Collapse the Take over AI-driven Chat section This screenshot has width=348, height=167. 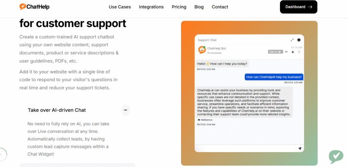click(125, 110)
